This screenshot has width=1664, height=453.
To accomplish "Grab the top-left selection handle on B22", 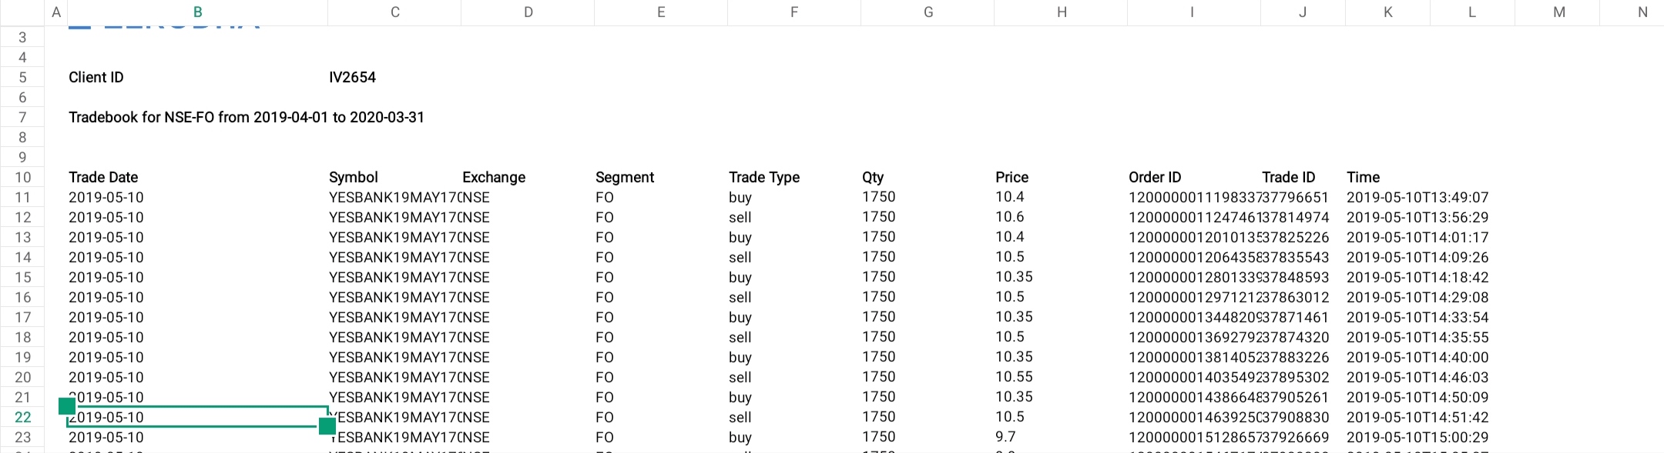I will [x=67, y=406].
